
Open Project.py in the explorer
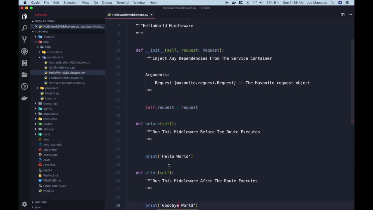click(x=52, y=93)
